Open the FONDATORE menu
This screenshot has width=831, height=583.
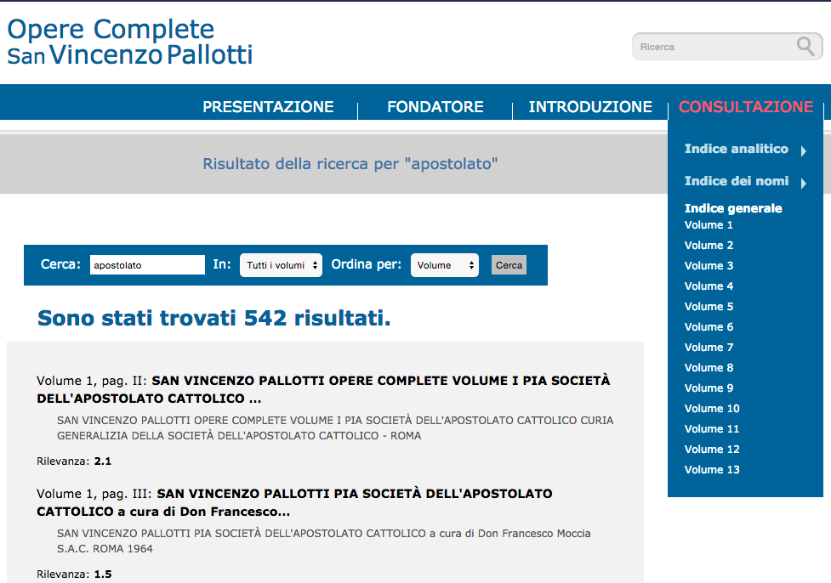click(435, 107)
